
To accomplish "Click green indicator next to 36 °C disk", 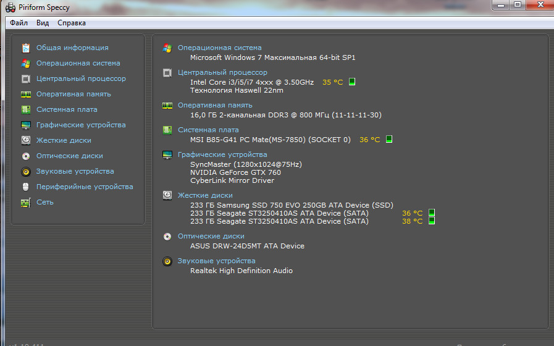I will [x=431, y=213].
